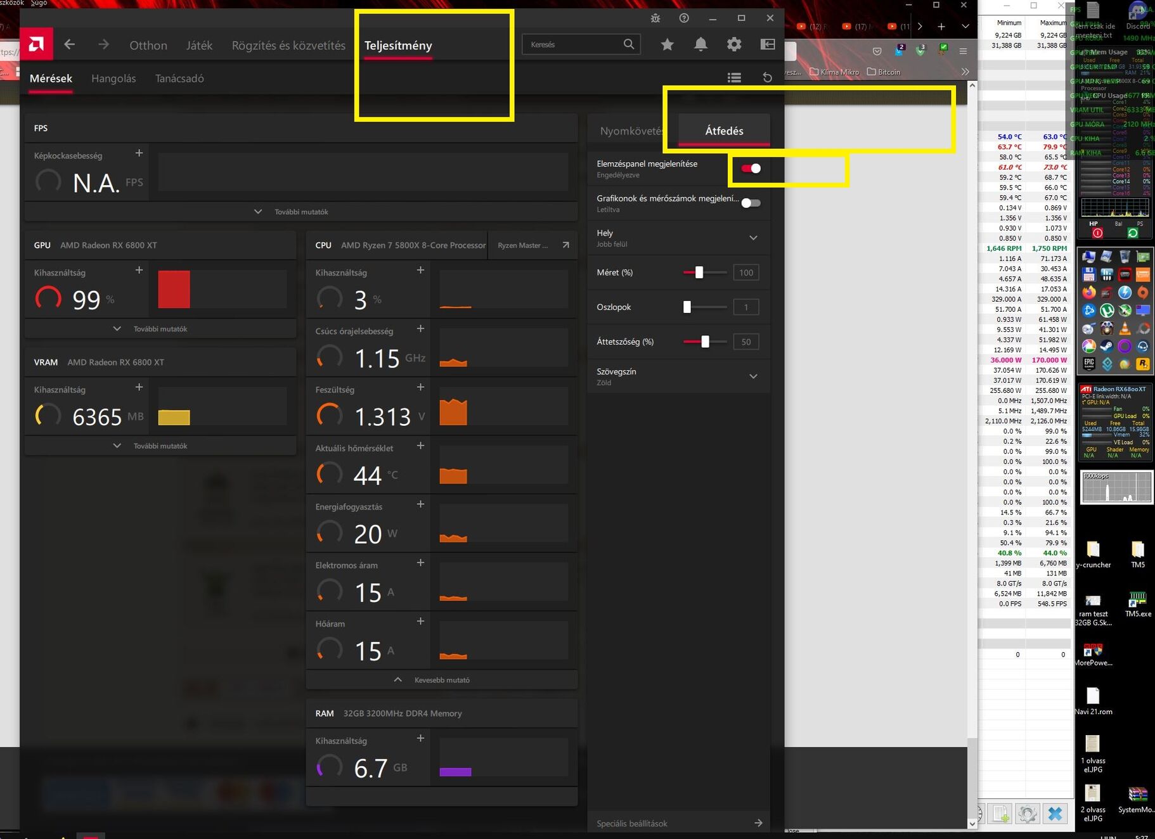
Task: Open the help question mark icon
Action: pos(684,18)
